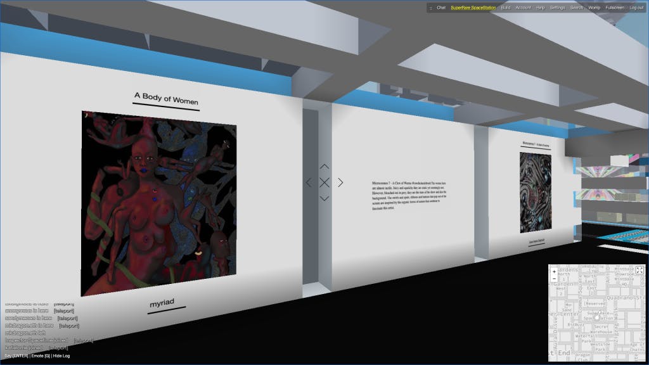Open Search from the top bar
The height and width of the screenshot is (365, 649).
[577, 8]
